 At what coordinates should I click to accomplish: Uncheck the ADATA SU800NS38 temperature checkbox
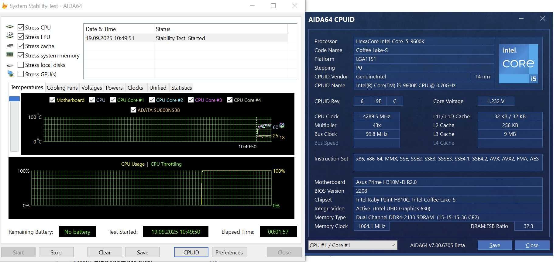pyautogui.click(x=133, y=110)
